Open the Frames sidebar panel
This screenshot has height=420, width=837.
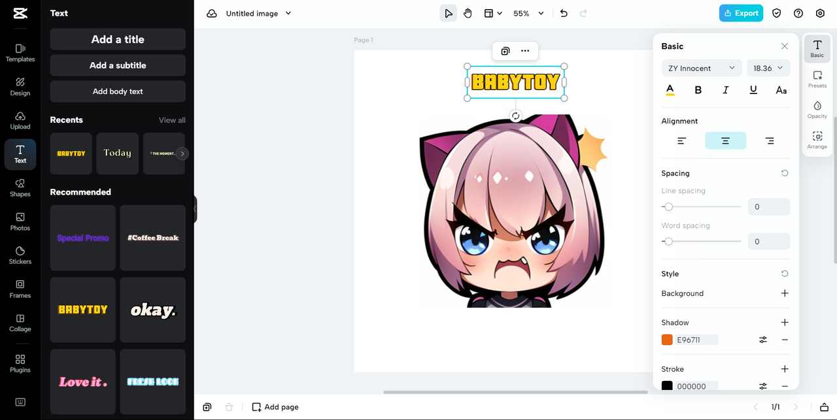click(20, 289)
